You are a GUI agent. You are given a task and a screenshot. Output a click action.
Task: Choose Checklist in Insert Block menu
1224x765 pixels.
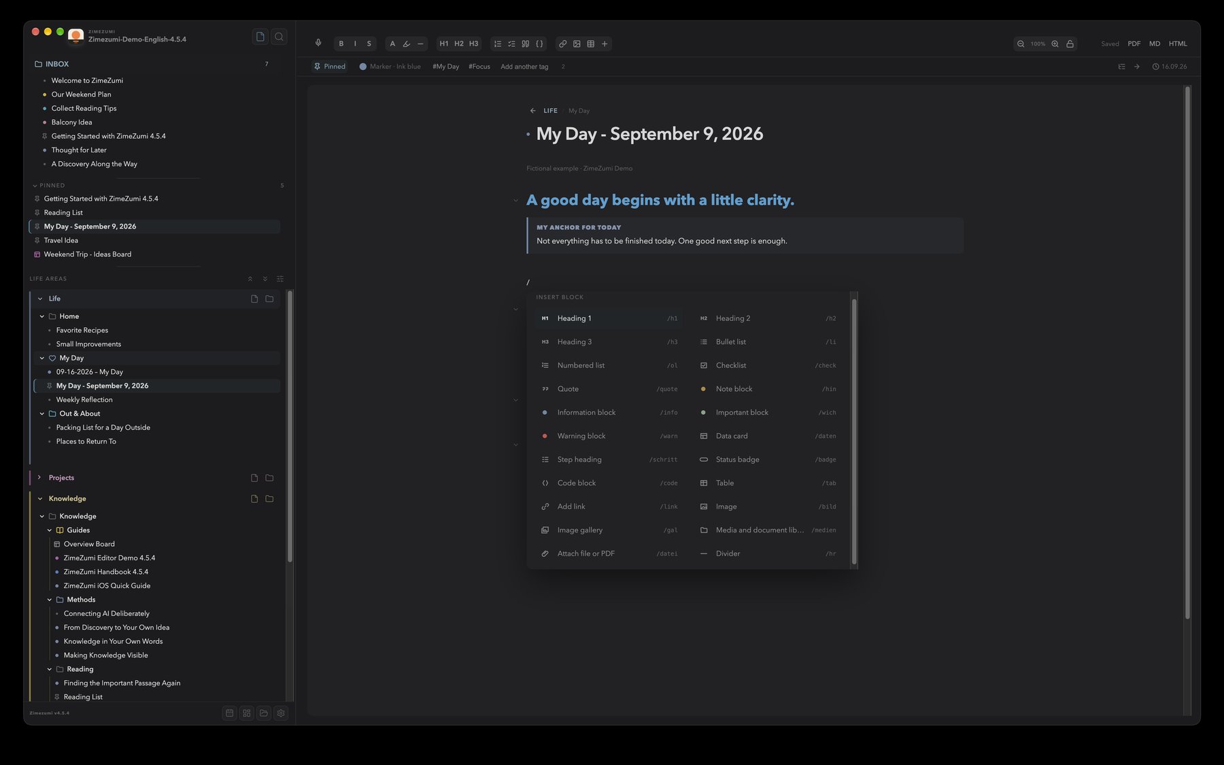(x=768, y=365)
